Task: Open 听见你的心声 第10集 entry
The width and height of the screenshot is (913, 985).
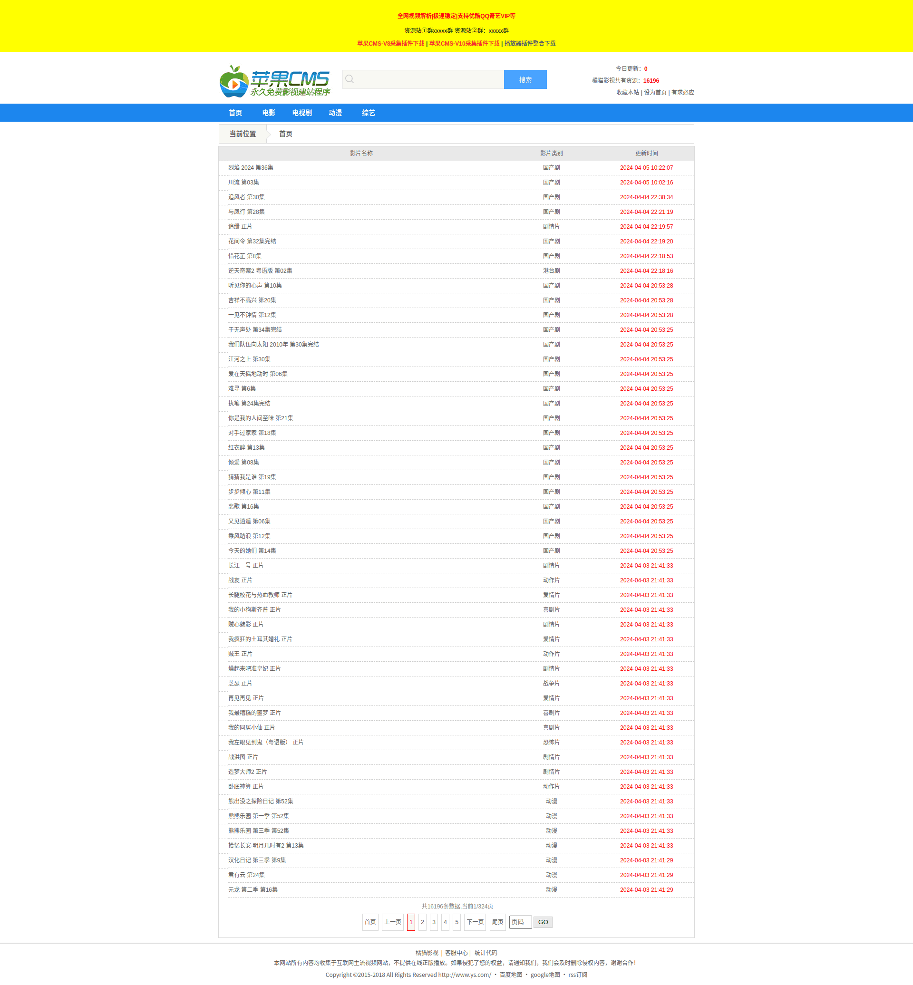Action: (x=255, y=286)
